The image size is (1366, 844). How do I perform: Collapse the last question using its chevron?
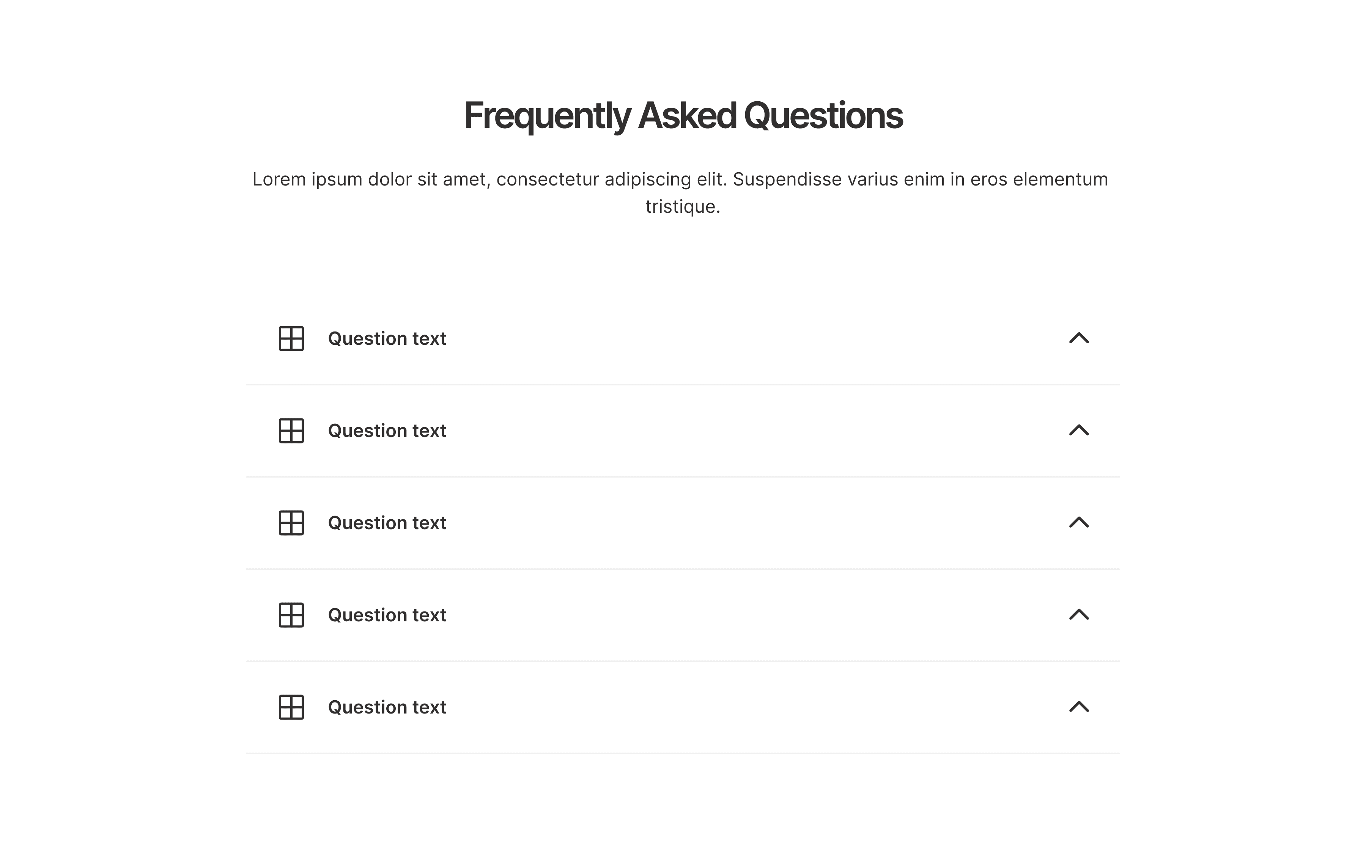[x=1078, y=706]
